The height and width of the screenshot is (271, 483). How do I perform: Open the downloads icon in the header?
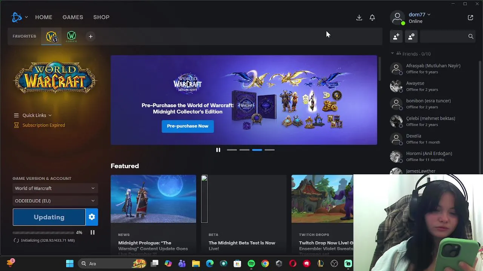pyautogui.click(x=359, y=17)
